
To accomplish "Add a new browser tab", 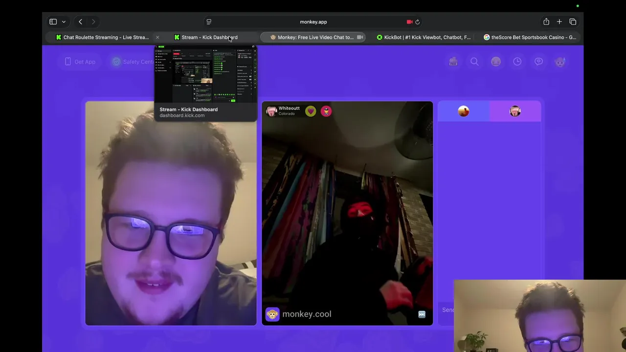I will pos(559,22).
